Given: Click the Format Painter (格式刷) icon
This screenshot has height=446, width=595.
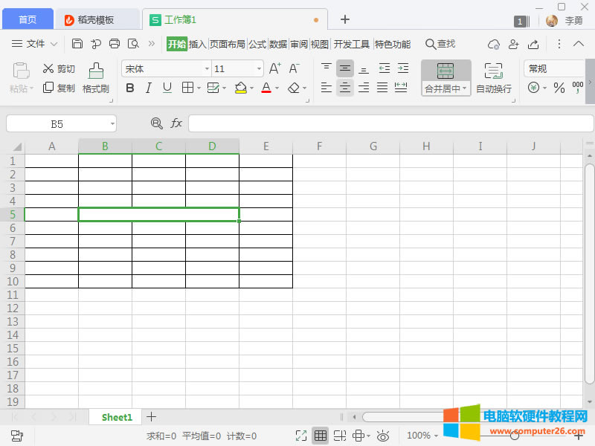Looking at the screenshot, I should [96, 71].
